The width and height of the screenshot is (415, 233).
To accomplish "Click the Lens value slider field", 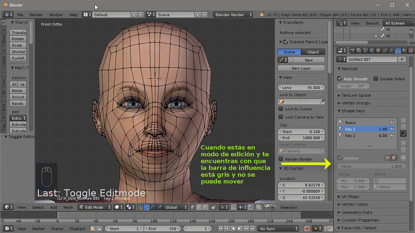I will [301, 88].
